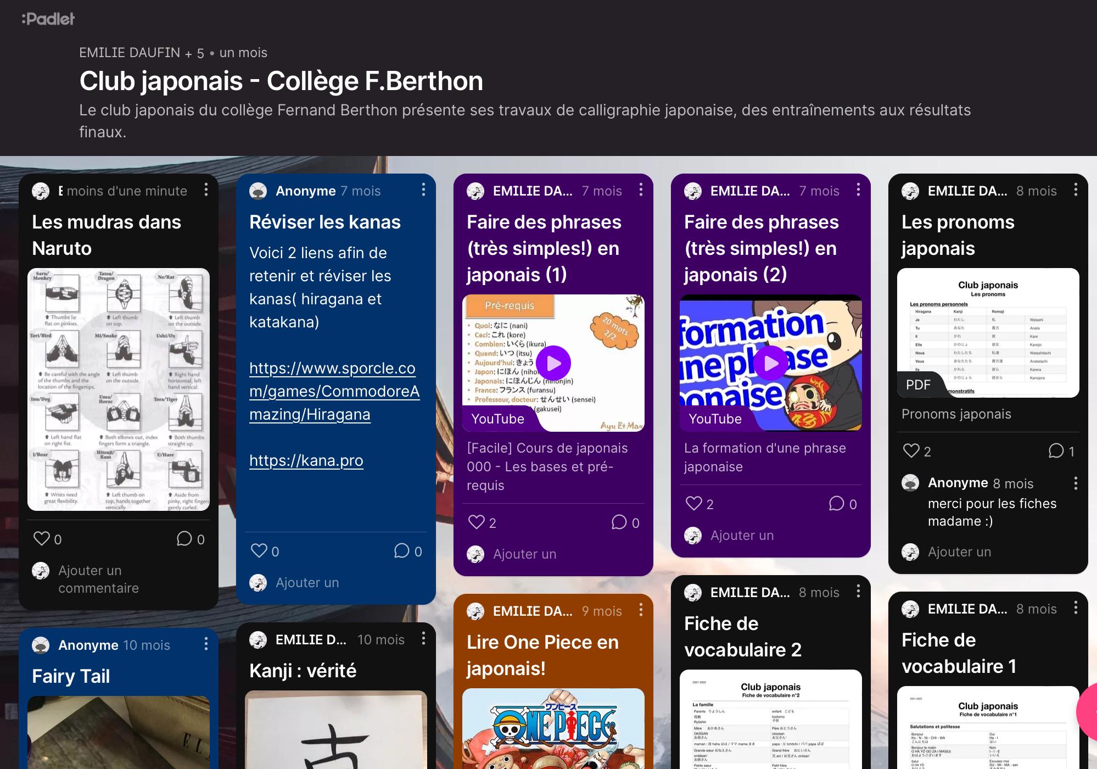Open three-dot menu on Les pronoms japonais card
The height and width of the screenshot is (769, 1097).
[x=1076, y=190]
